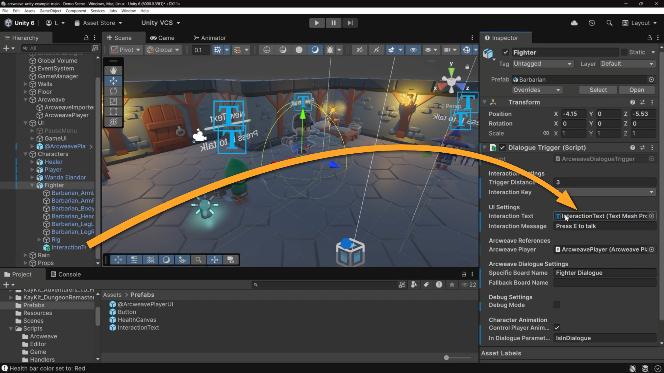This screenshot has height=373, width=664.
Task: Adjust the project icon size slider
Action: [446, 358]
